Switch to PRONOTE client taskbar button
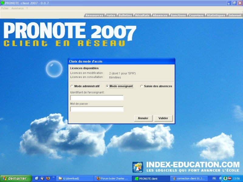The width and height of the screenshot is (243, 182). coord(151,178)
